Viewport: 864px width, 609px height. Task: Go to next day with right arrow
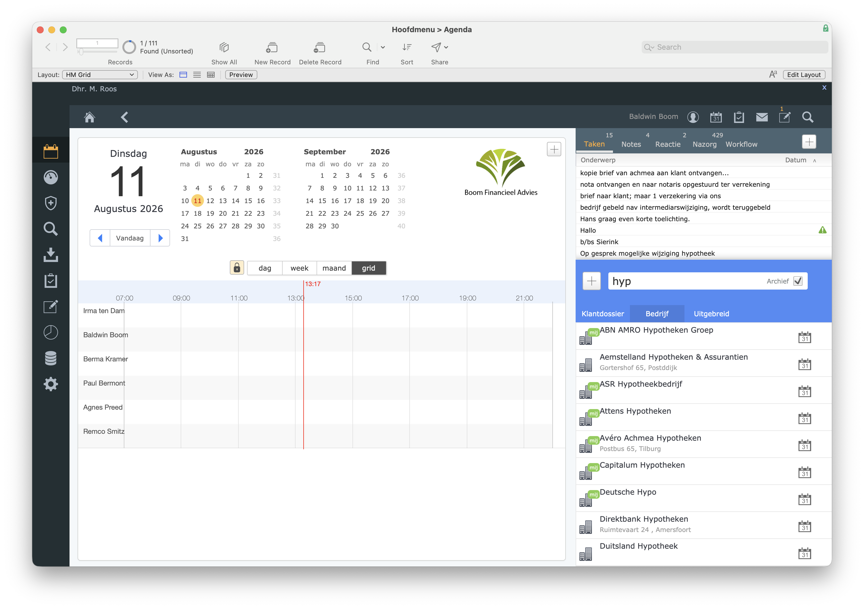pos(160,238)
